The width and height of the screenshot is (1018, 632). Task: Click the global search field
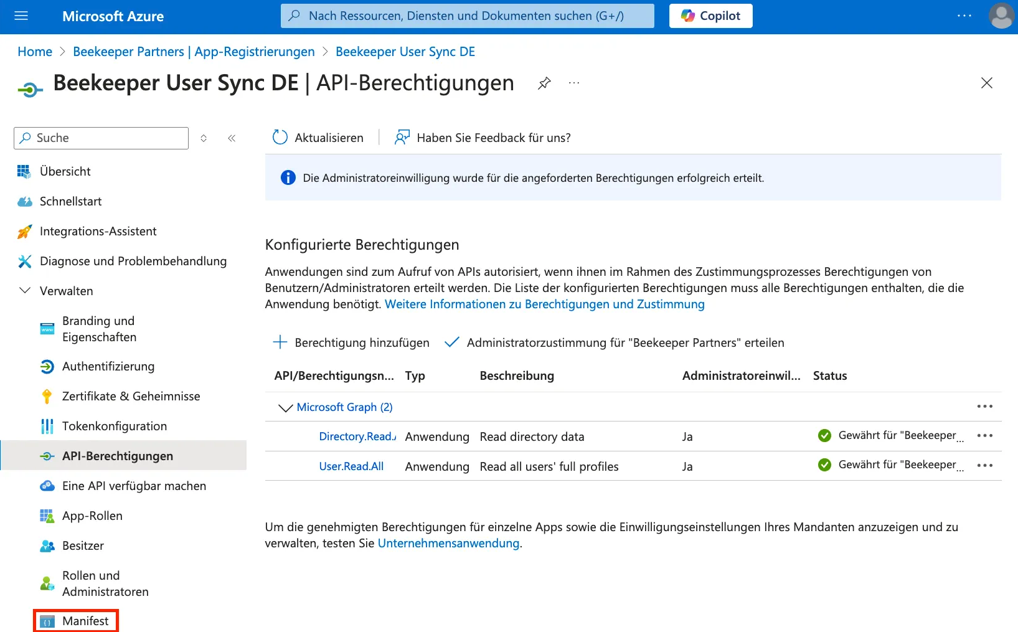pyautogui.click(x=468, y=16)
